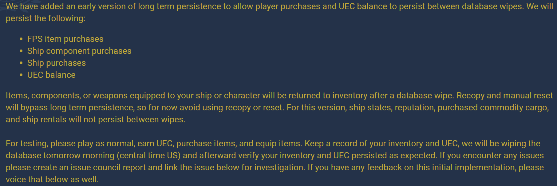The height and width of the screenshot is (186, 557).
Task: Click the bullet before "UEC balance"
Action: coord(21,75)
